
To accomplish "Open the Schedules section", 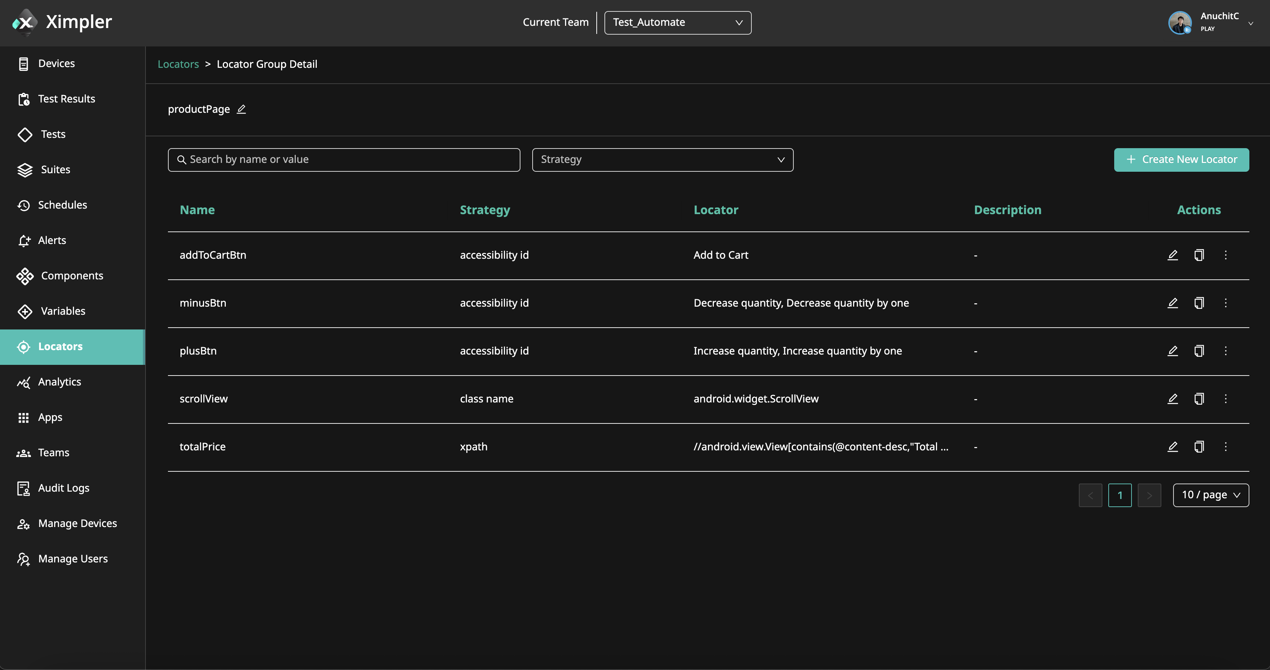I will [63, 205].
